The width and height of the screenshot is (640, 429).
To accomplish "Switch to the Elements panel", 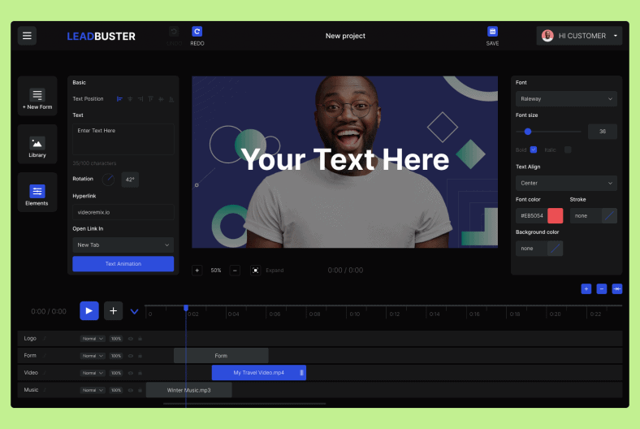I will (37, 193).
